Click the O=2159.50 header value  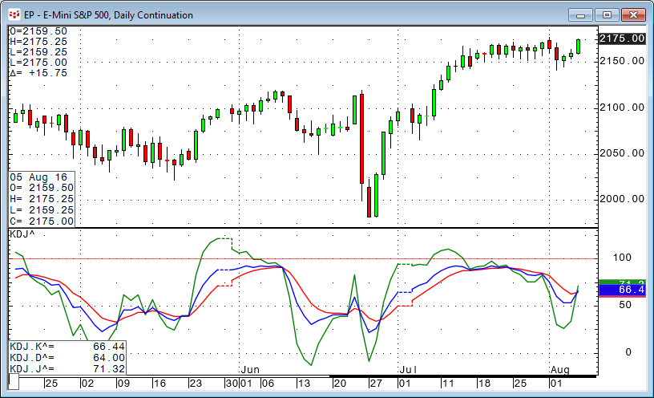click(x=38, y=31)
